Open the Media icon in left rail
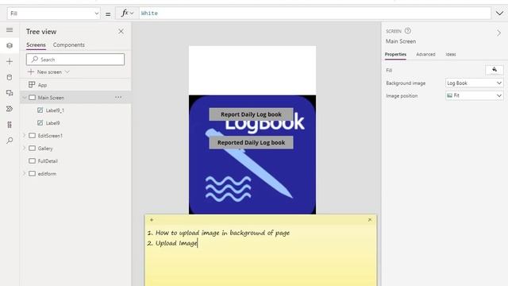Screen dimensions: 508x286 [10, 93]
